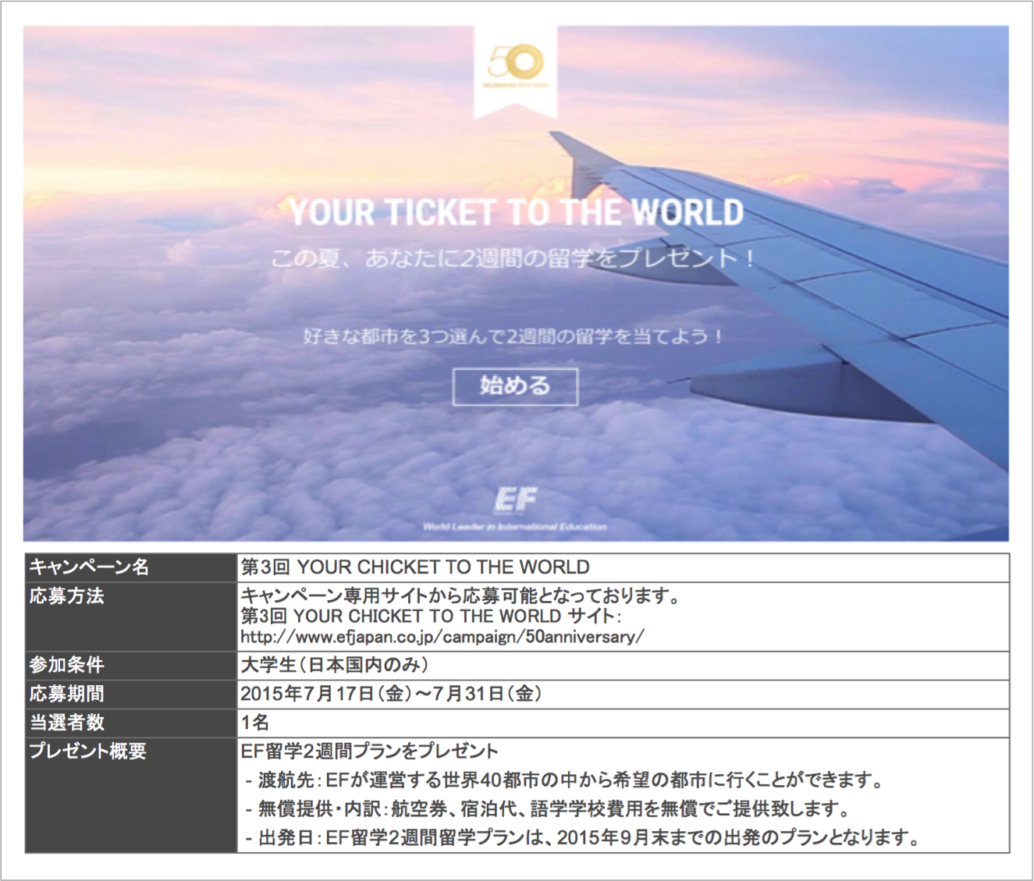This screenshot has width=1034, height=881.
Task: Click the 好きな都市を3つ選んで instruction text
Action: [x=513, y=336]
